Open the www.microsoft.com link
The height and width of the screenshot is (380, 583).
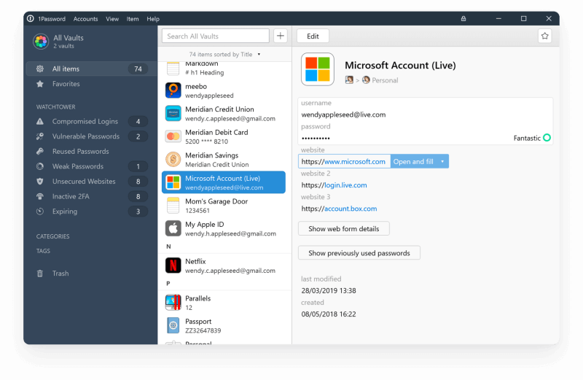click(x=355, y=161)
